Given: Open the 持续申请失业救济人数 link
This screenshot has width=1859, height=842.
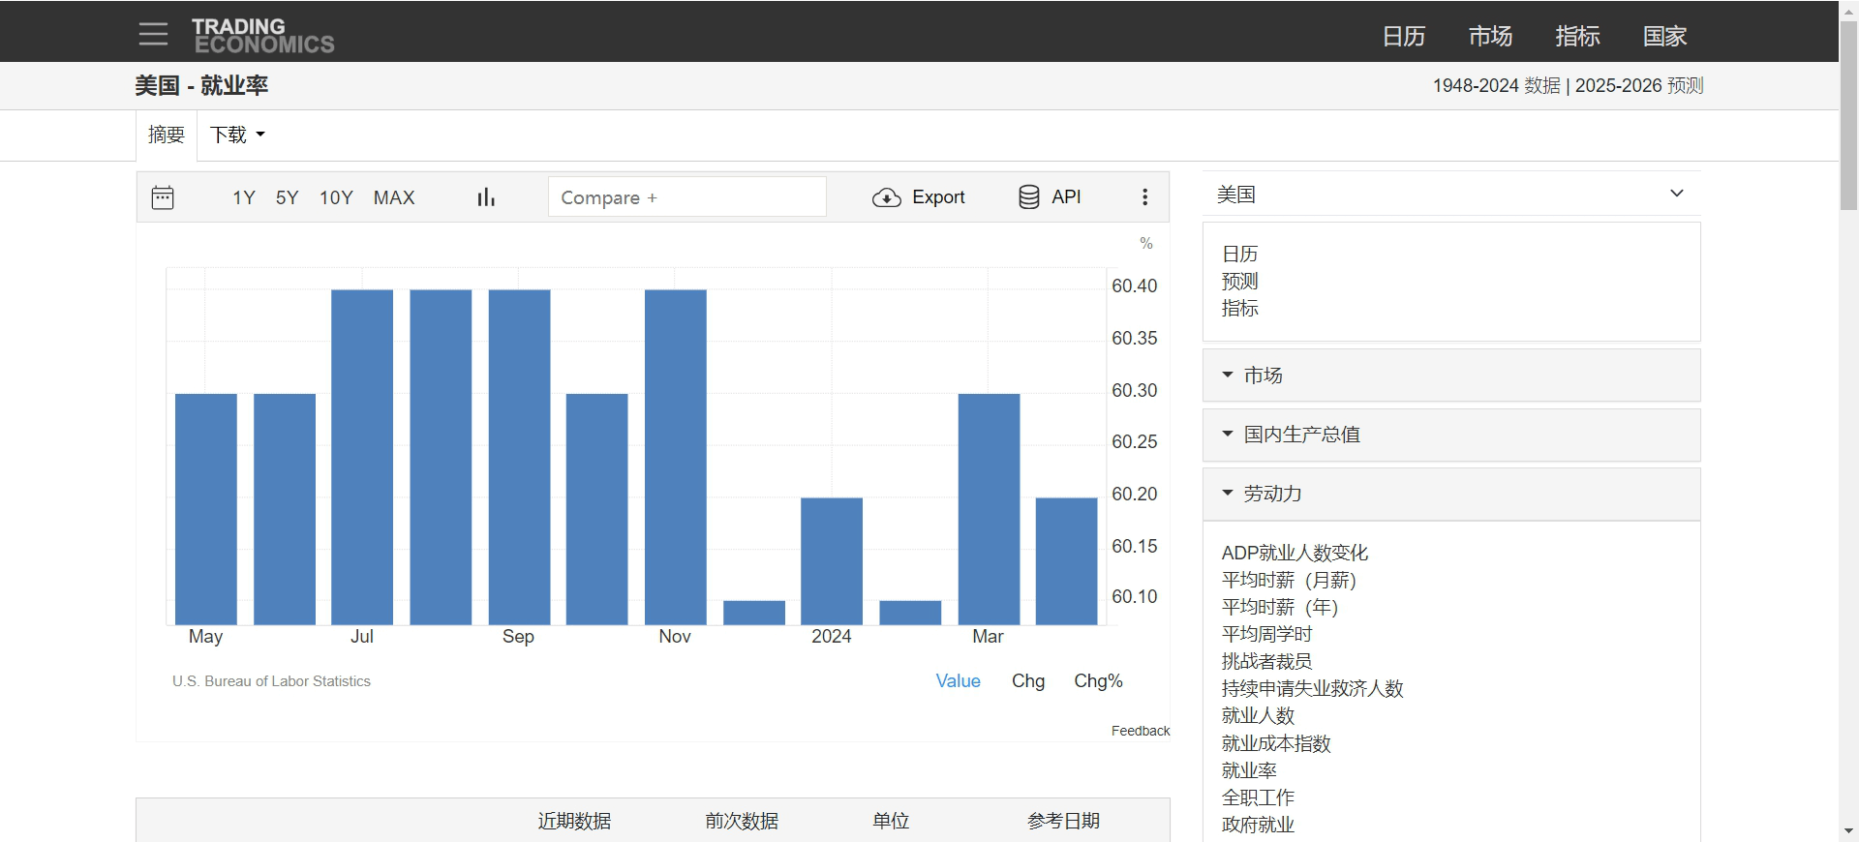Looking at the screenshot, I should click(x=1312, y=688).
